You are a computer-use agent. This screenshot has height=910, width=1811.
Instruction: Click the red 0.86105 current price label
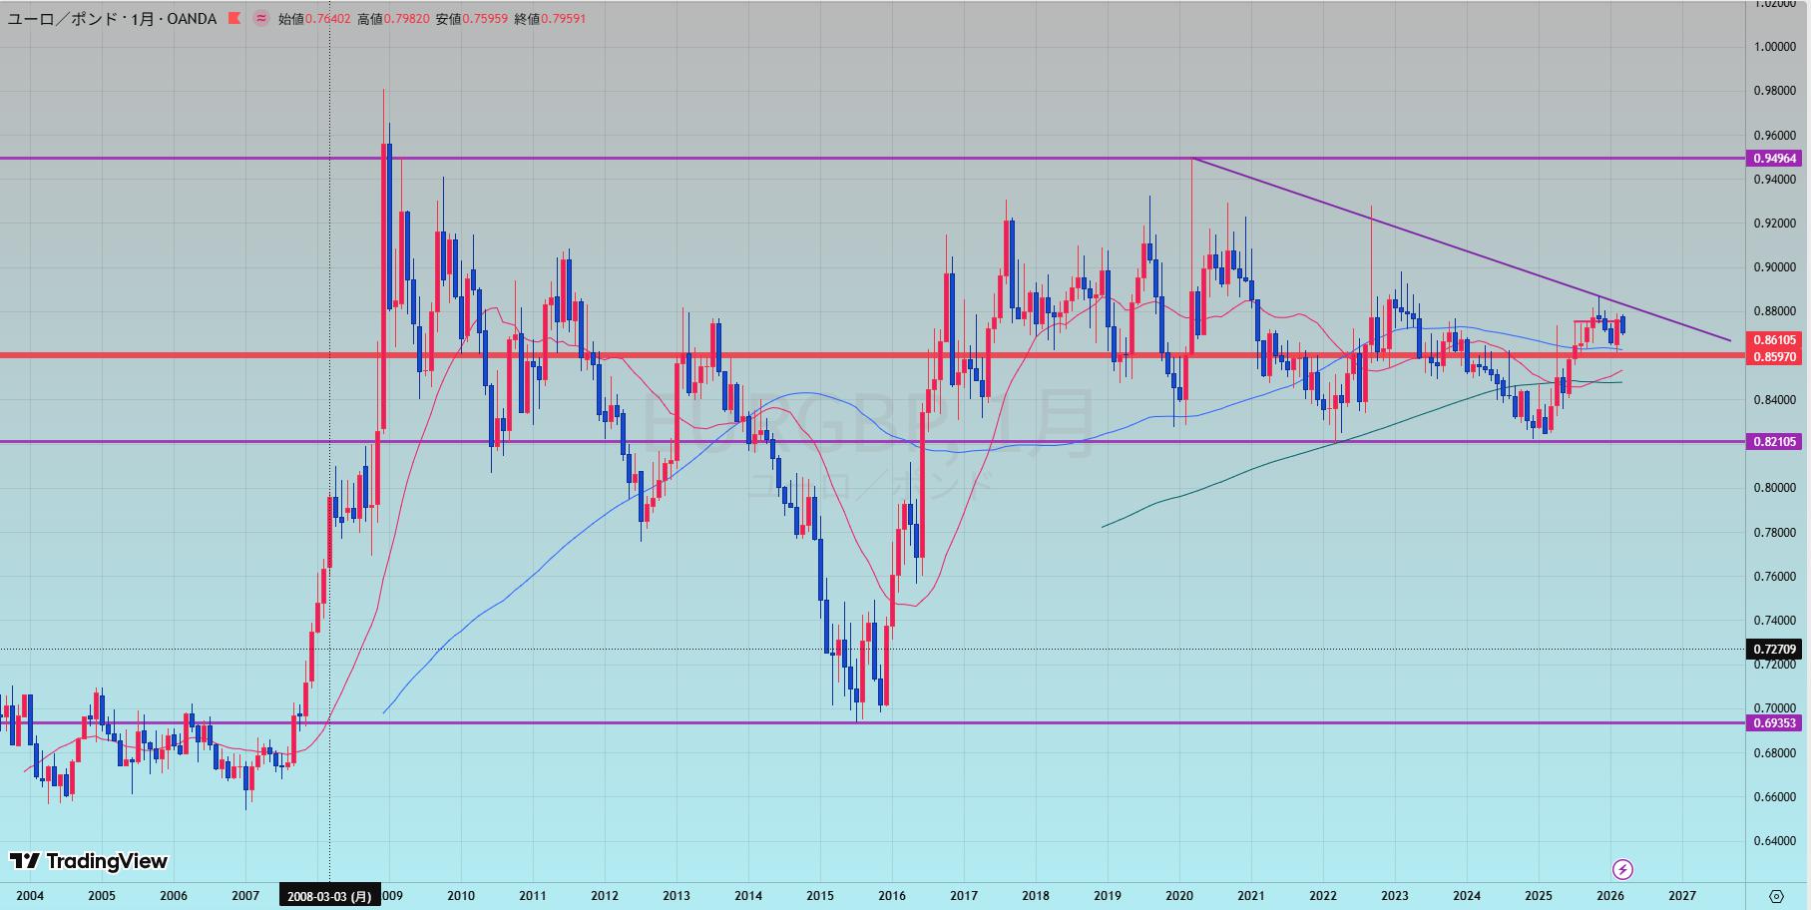[1775, 340]
